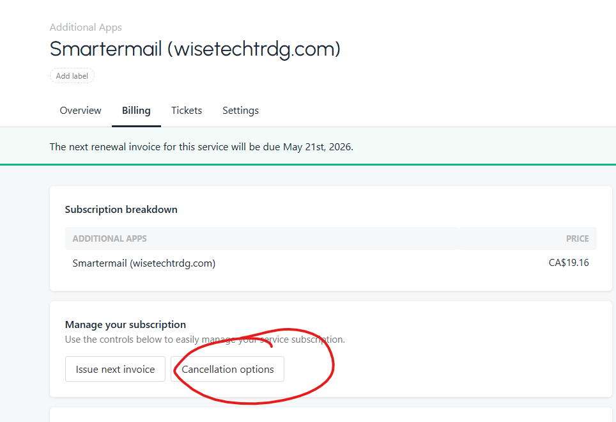The image size is (616, 422).
Task: Open Cancellation options
Action: (227, 370)
